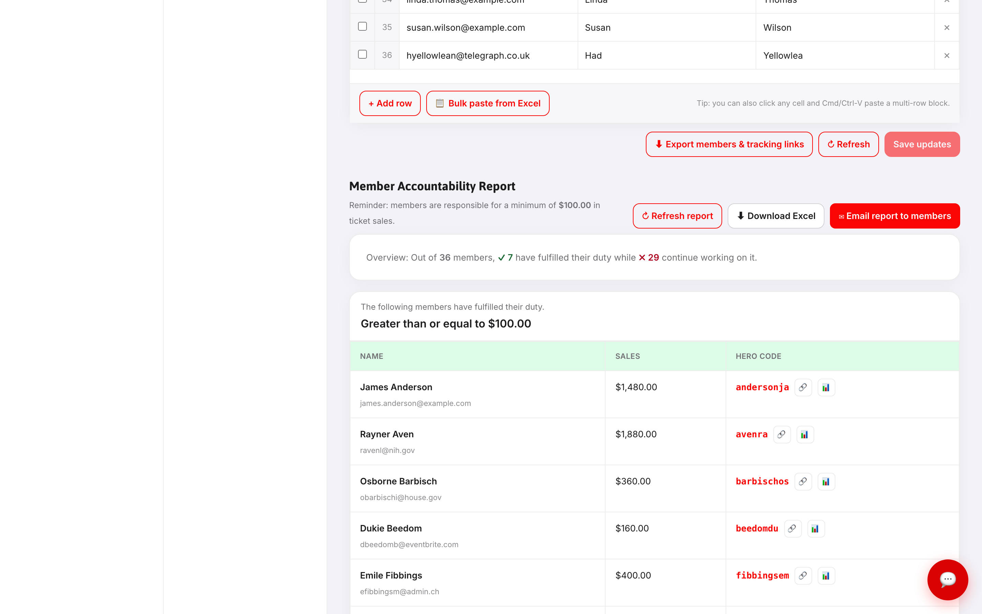982x614 pixels.
Task: Edit email cell susan.wilson@example.com
Action: [489, 28]
